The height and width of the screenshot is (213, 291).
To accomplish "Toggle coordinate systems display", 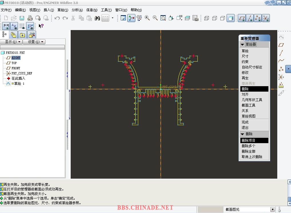I will coord(266,18).
